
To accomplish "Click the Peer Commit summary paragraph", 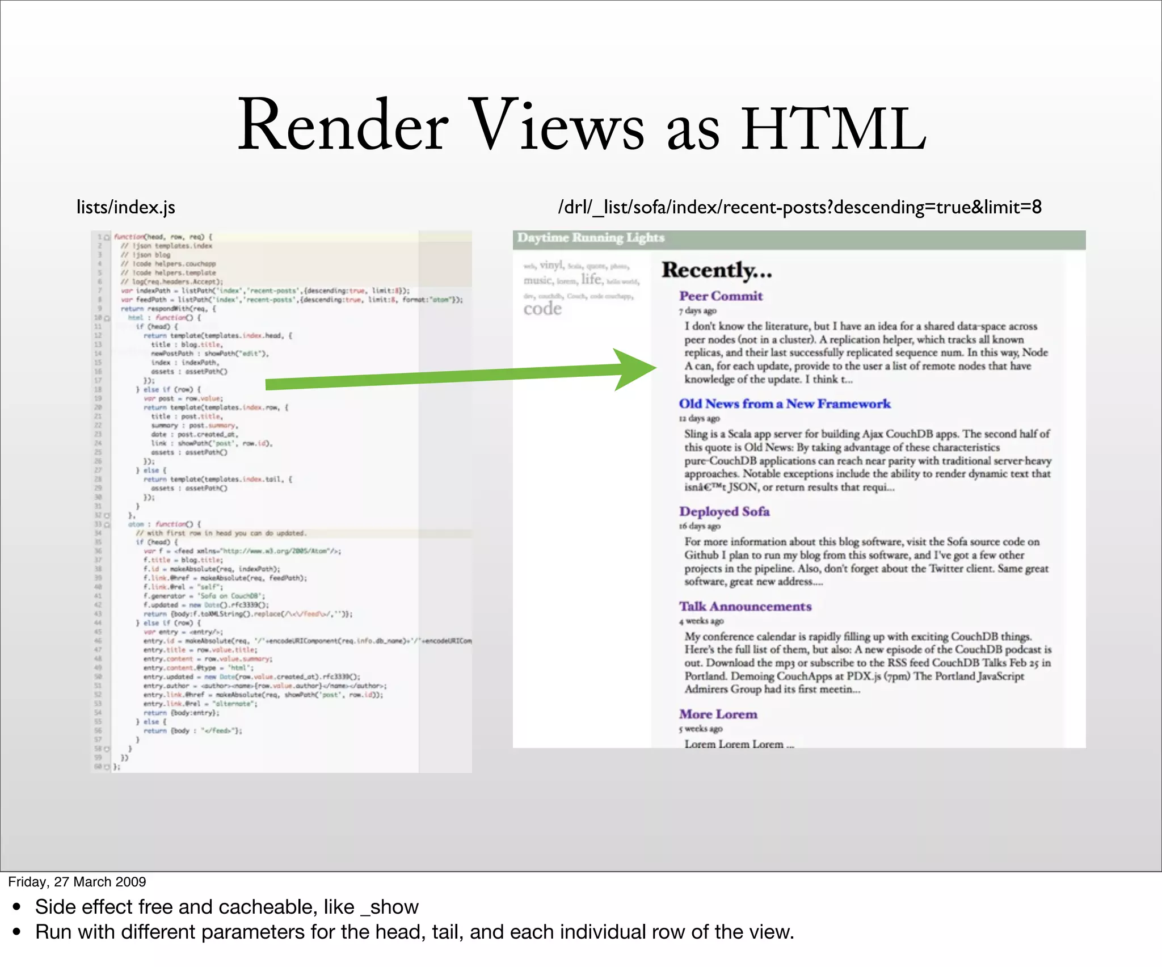I will point(866,352).
